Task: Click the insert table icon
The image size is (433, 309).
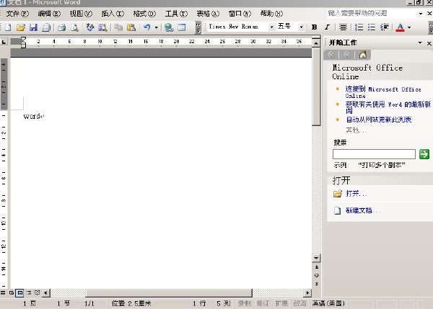Action: [182, 27]
